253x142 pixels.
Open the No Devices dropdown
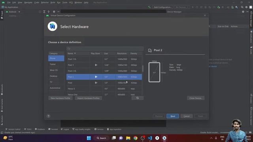(x=182, y=7)
